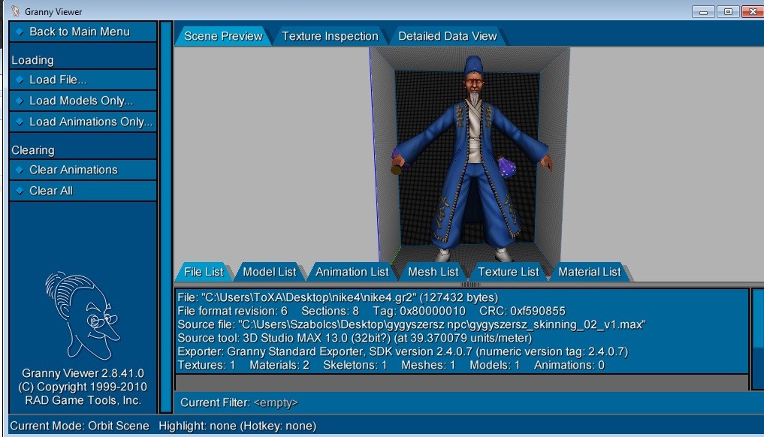Open the Texture Inspection tab
The image size is (764, 437).
[x=330, y=36]
